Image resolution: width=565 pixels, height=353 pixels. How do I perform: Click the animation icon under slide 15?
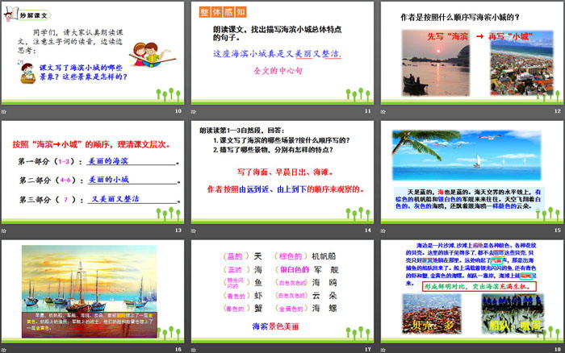coord(384,230)
